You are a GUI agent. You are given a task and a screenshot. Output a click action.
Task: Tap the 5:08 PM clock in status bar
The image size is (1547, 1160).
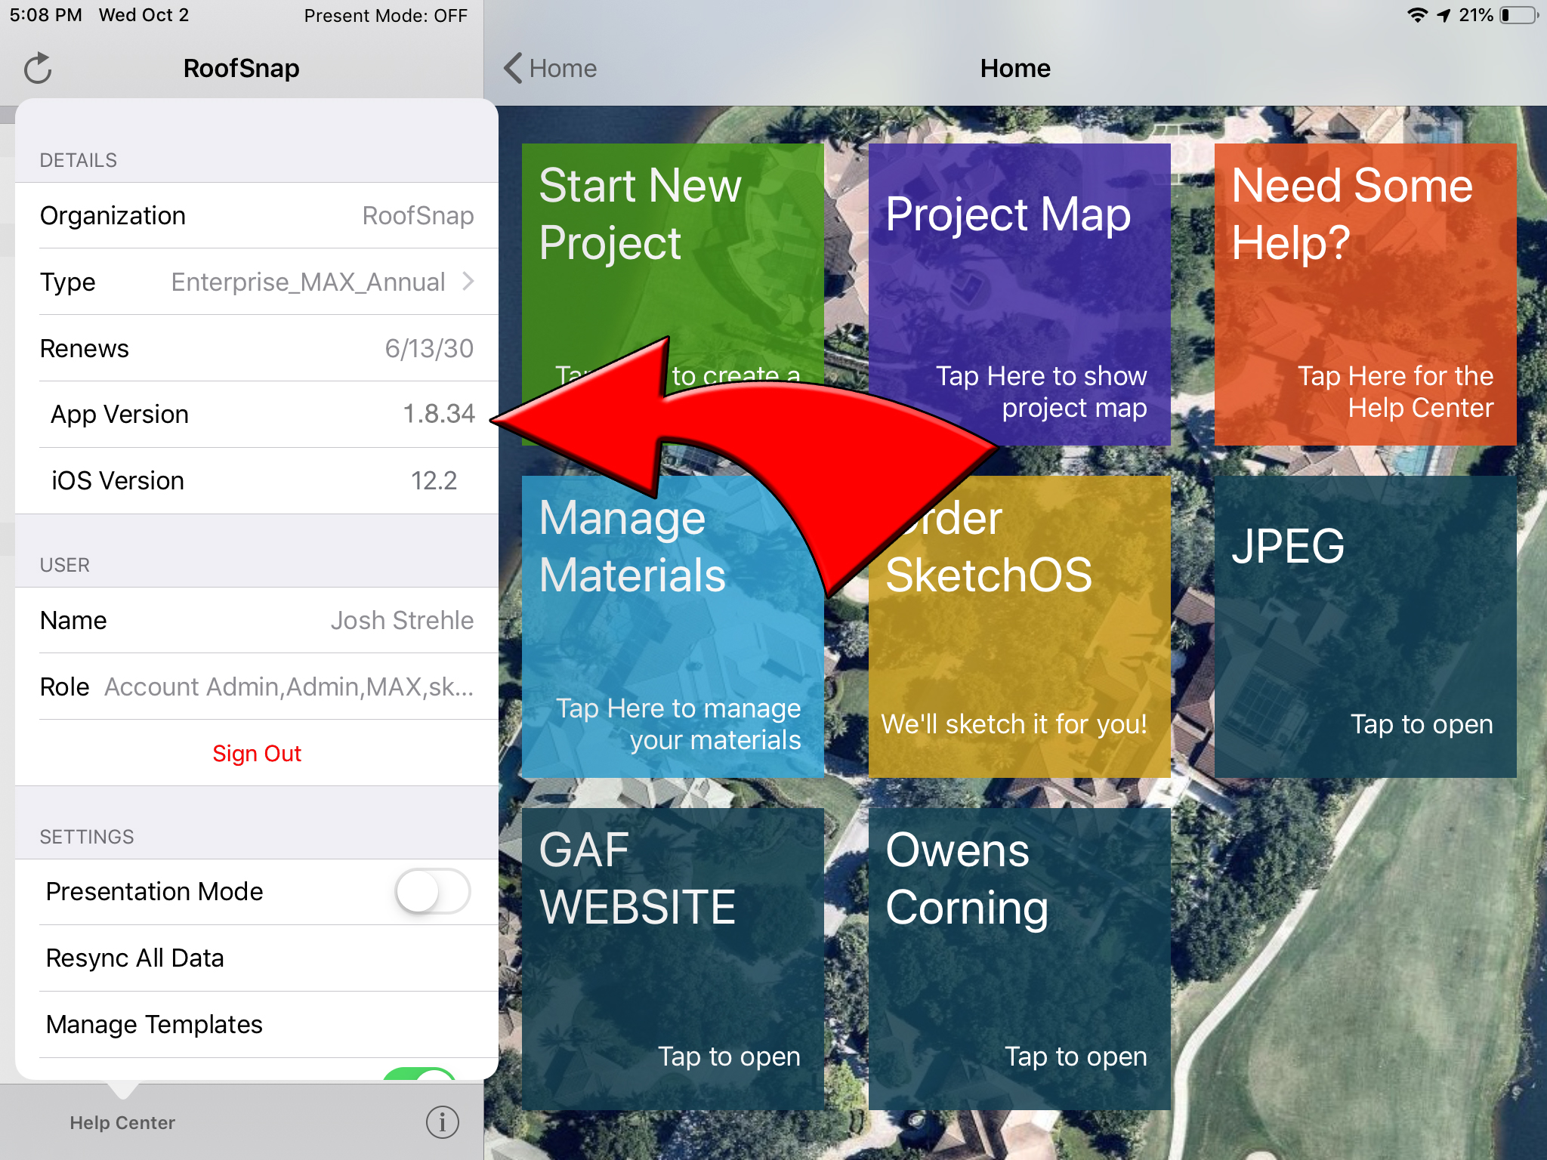[x=45, y=15]
